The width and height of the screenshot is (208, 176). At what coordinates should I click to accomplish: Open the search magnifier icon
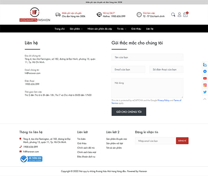point(173,15)
